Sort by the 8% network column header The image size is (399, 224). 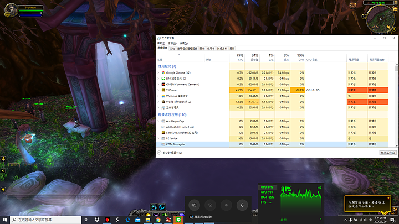[282, 58]
